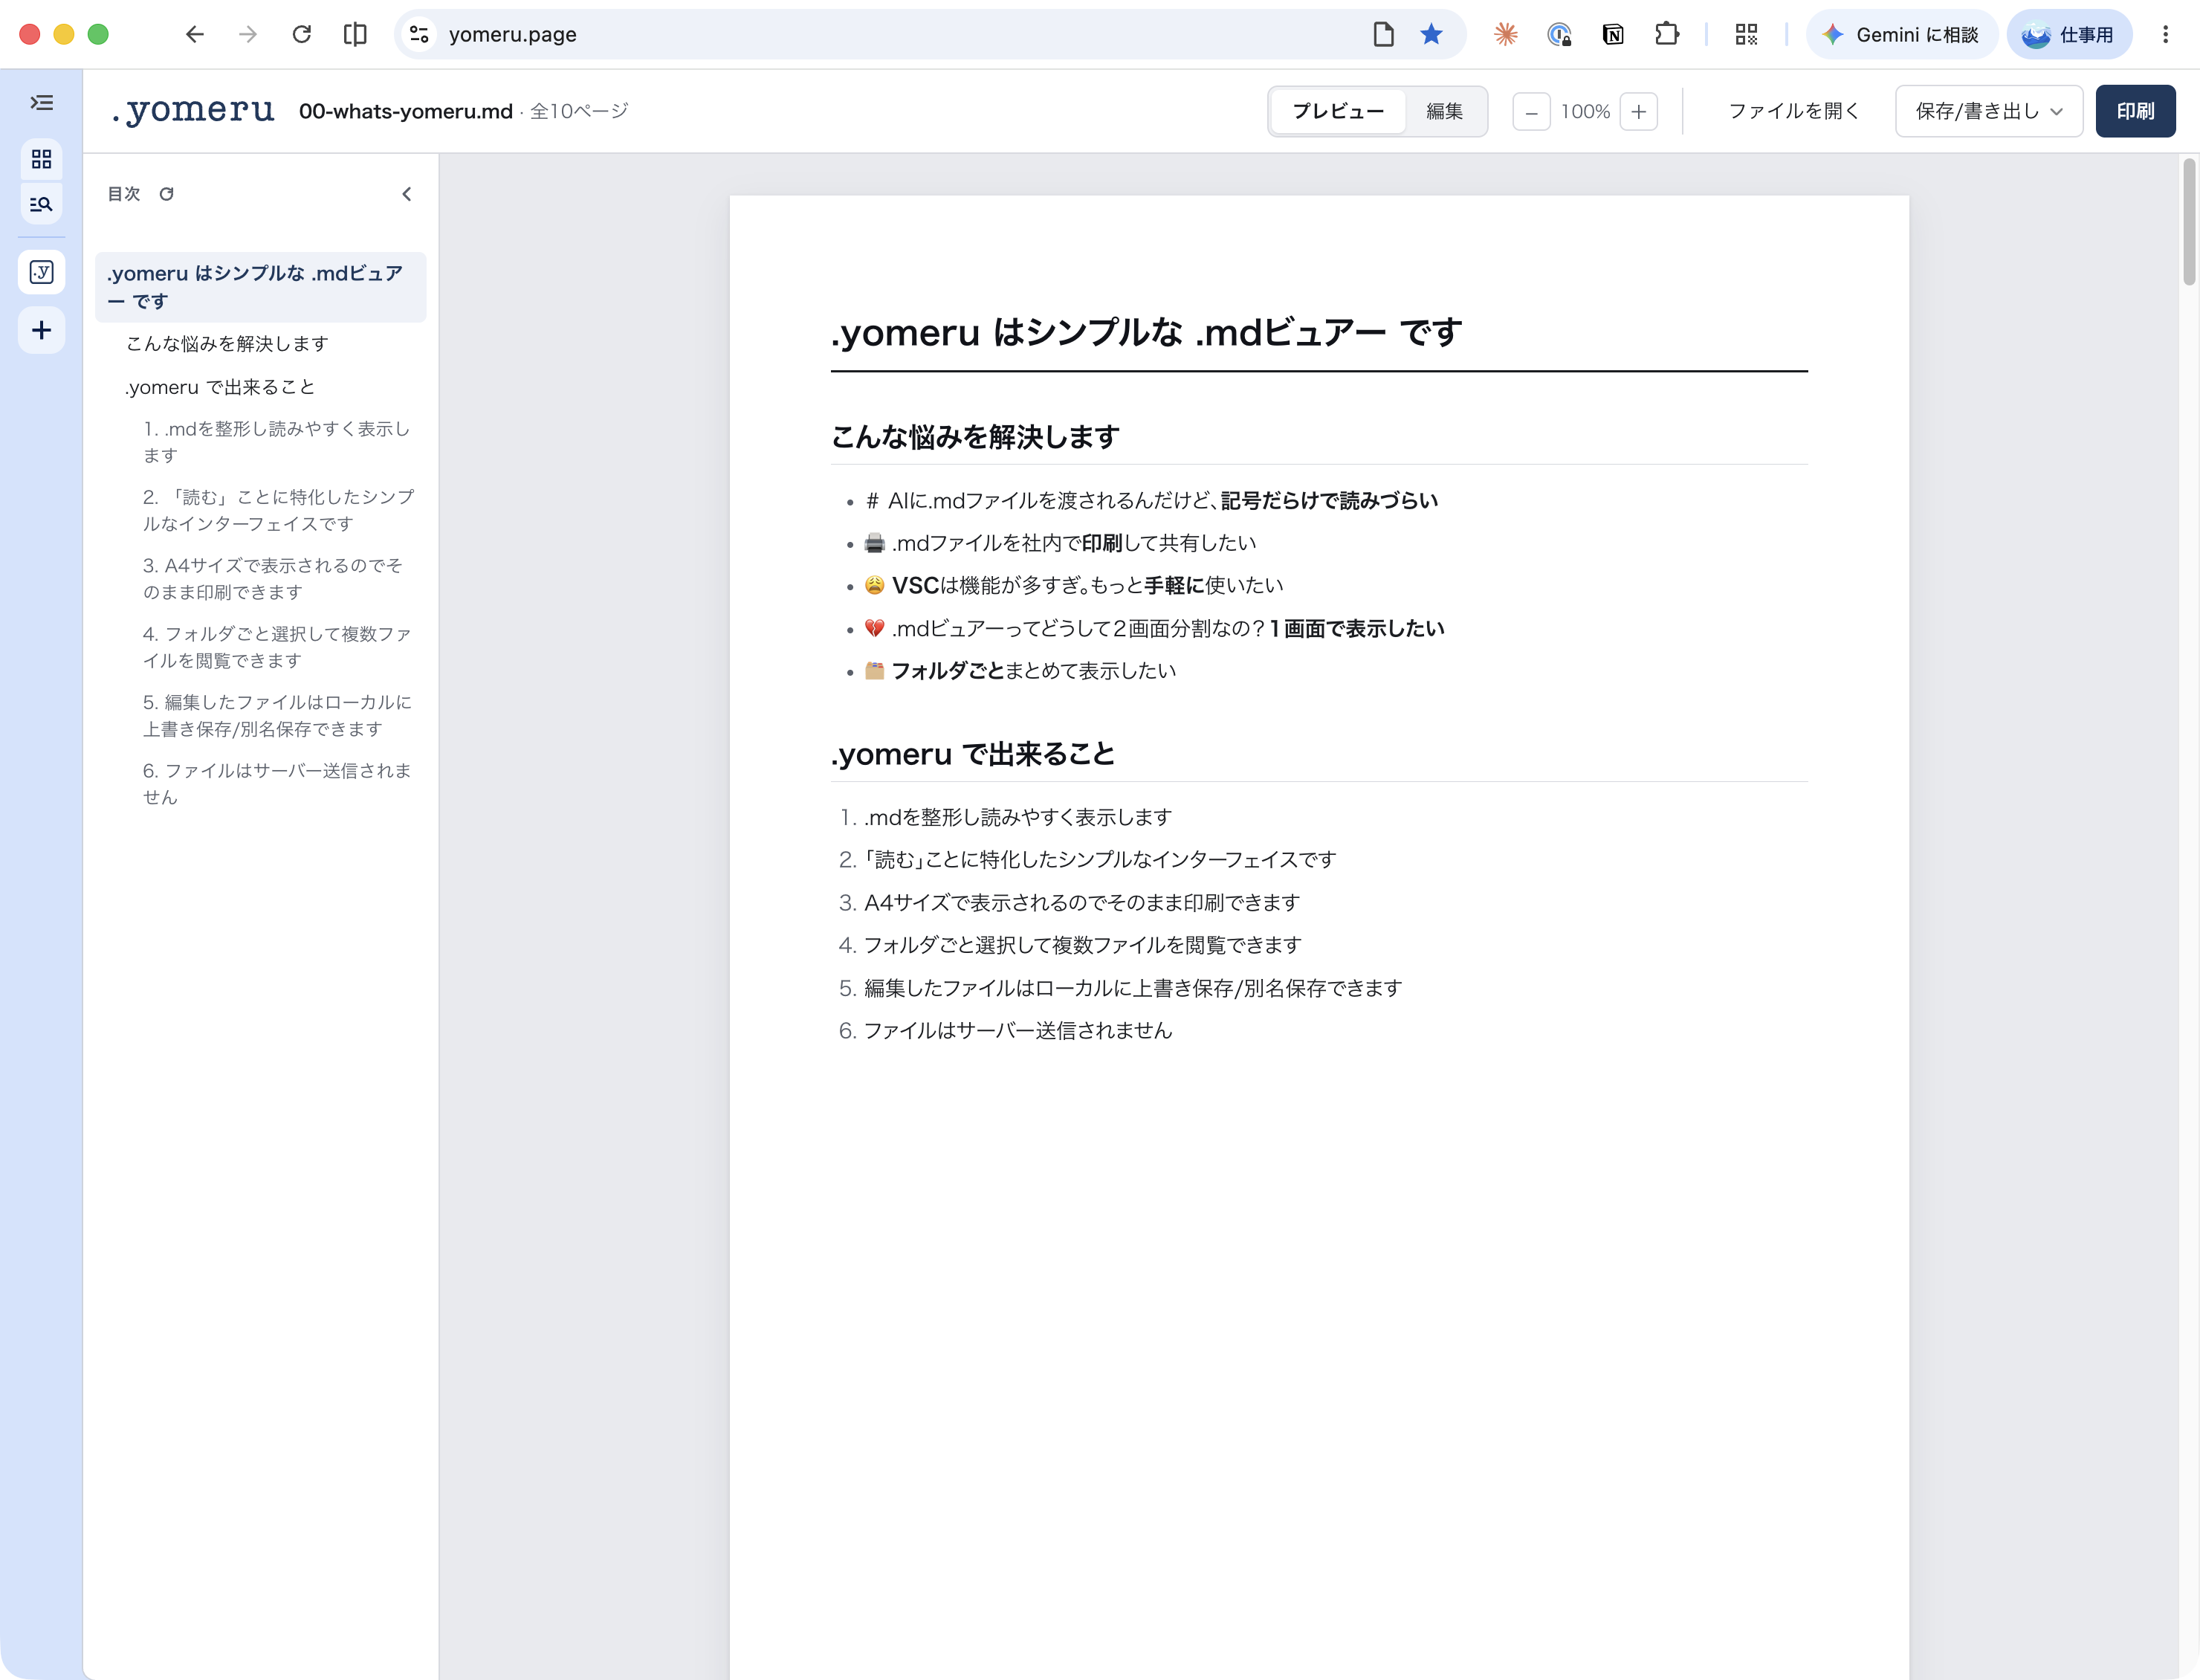The image size is (2200, 1680).
Task: Select outline item 6. ファイルはサーバー送信
Action: pos(277,784)
